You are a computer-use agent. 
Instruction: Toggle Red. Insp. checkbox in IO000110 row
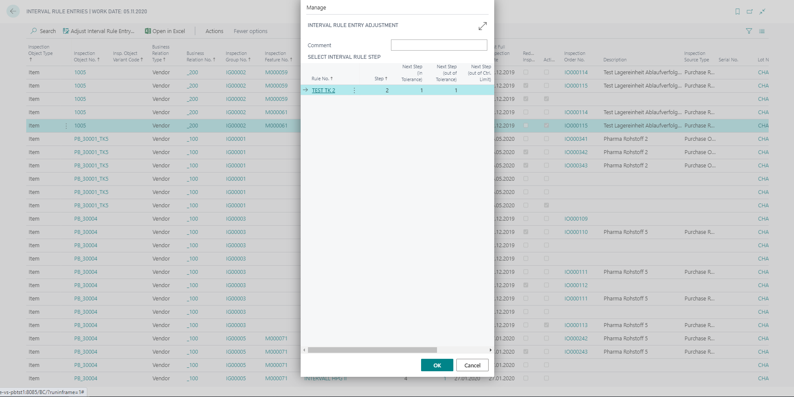[x=526, y=232]
